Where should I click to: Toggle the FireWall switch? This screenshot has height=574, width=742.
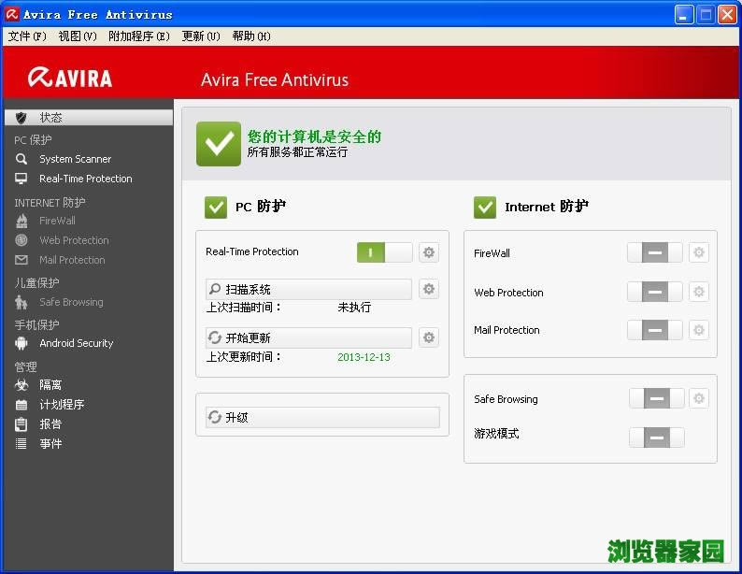coord(655,252)
